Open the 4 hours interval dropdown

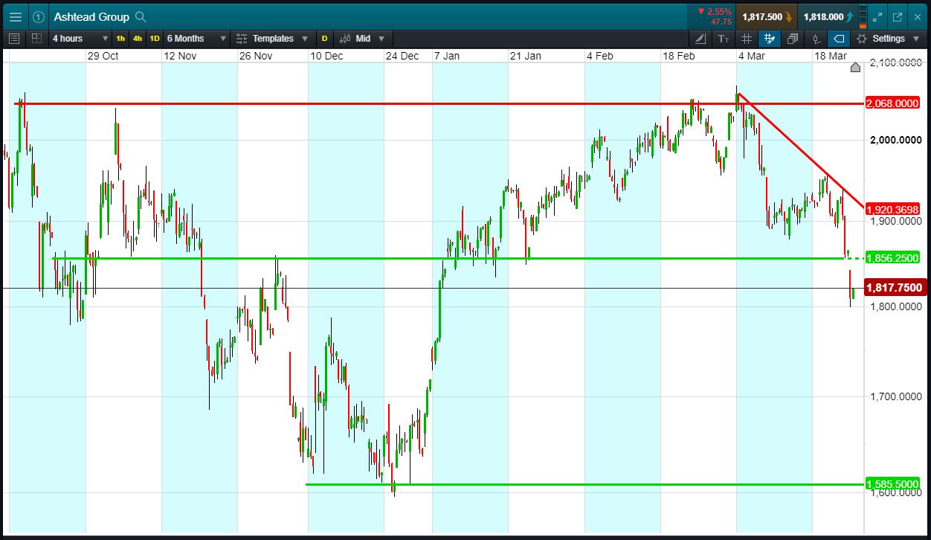point(80,39)
